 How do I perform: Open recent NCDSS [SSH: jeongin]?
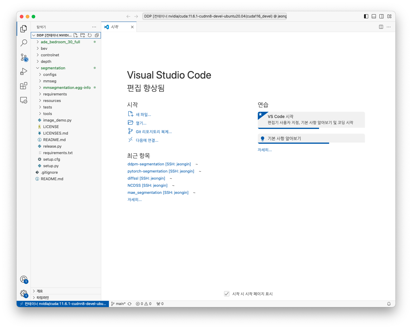(147, 185)
